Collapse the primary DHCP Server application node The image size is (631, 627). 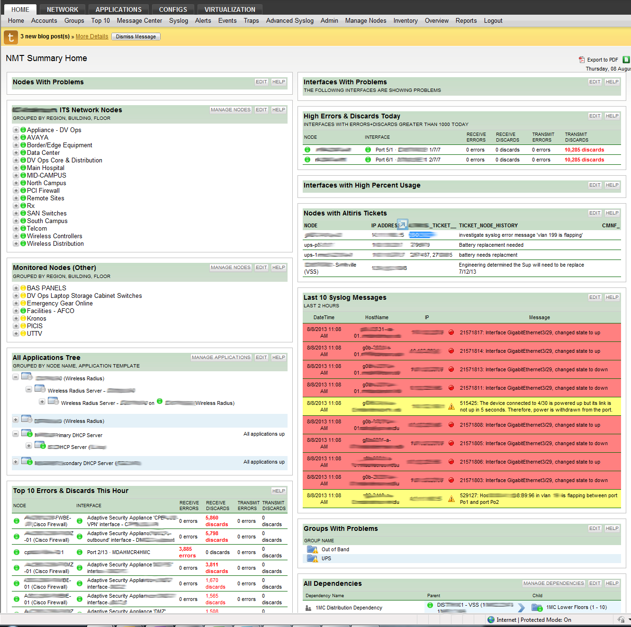[x=16, y=434]
